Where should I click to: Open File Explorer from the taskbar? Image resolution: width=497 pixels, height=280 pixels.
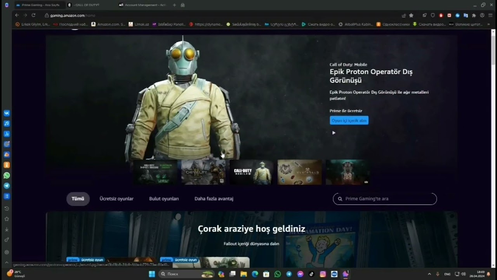pyautogui.click(x=243, y=274)
